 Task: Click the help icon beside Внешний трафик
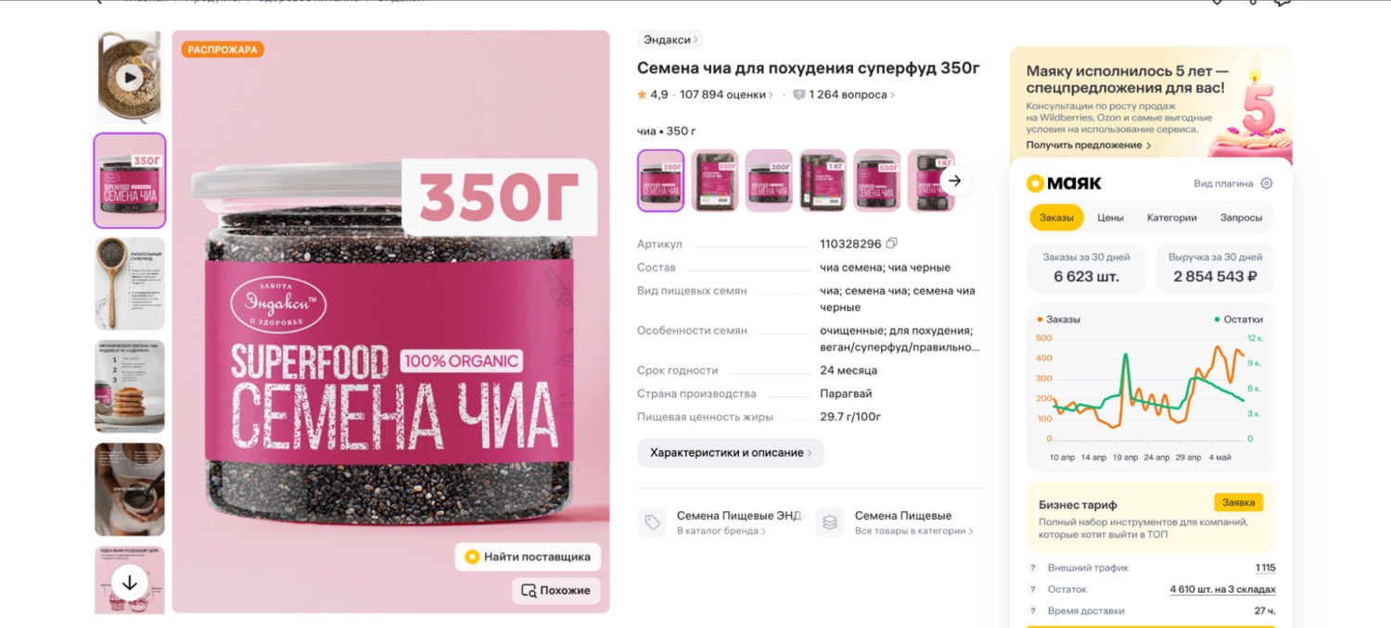coord(1033,568)
